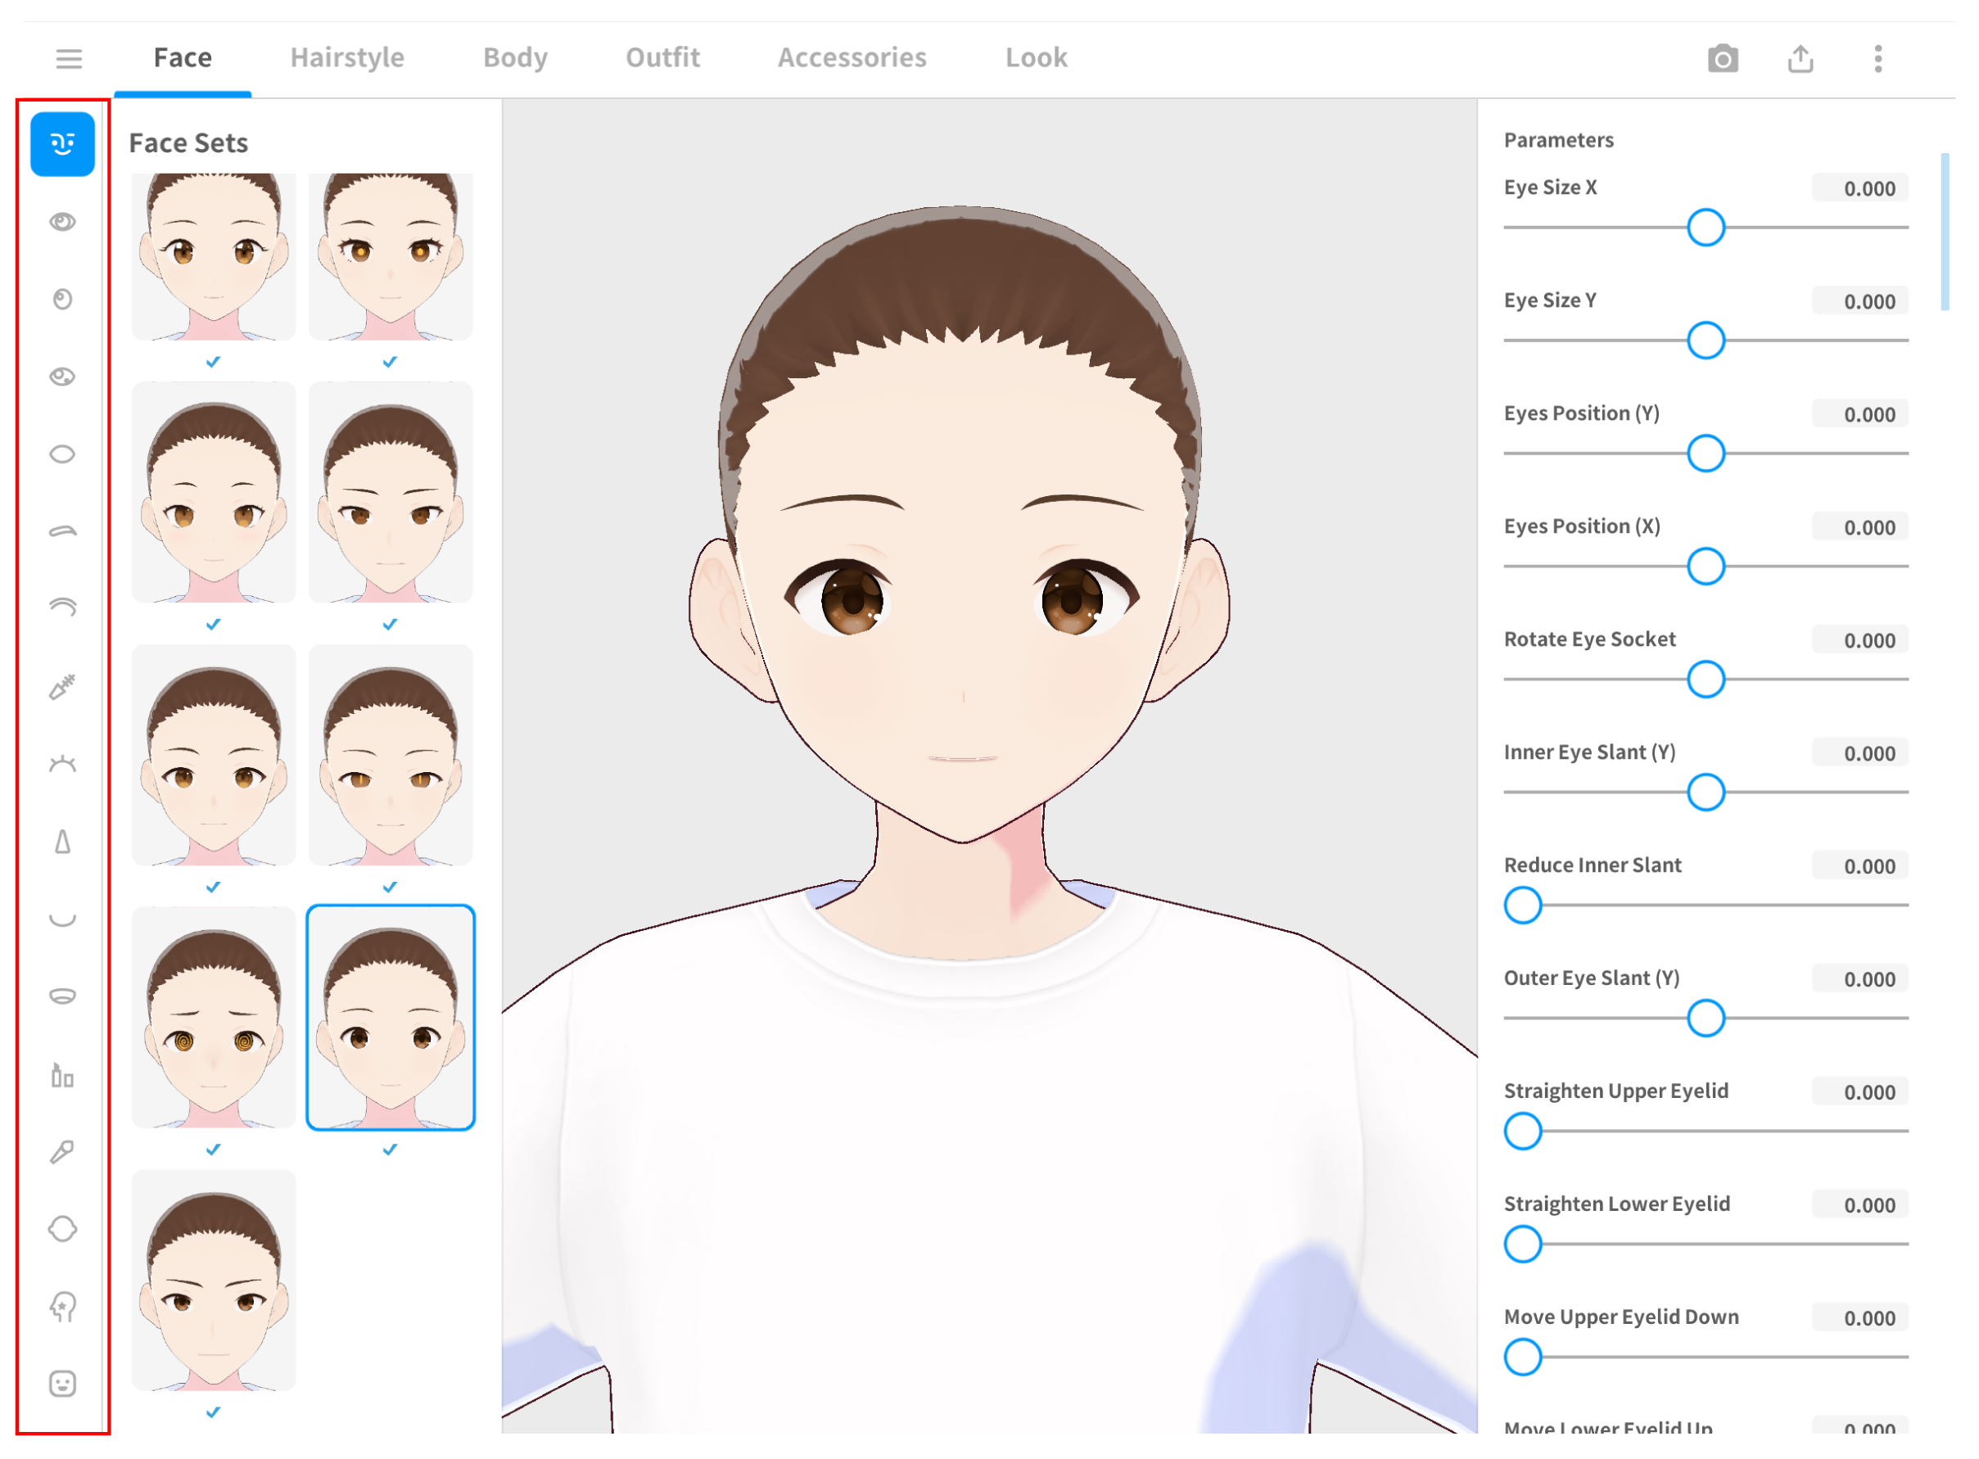Image resolution: width=1979 pixels, height=1459 pixels.
Task: Click the Parameters panel scrollbar
Action: coord(1944,233)
